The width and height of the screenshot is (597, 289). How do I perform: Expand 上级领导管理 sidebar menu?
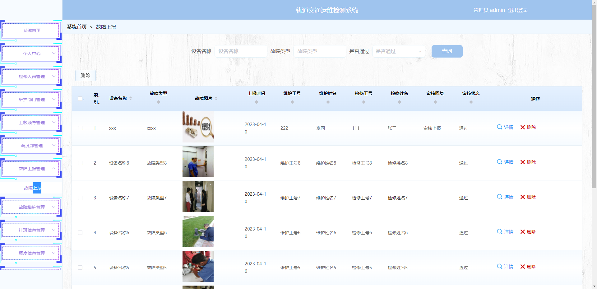click(31, 123)
